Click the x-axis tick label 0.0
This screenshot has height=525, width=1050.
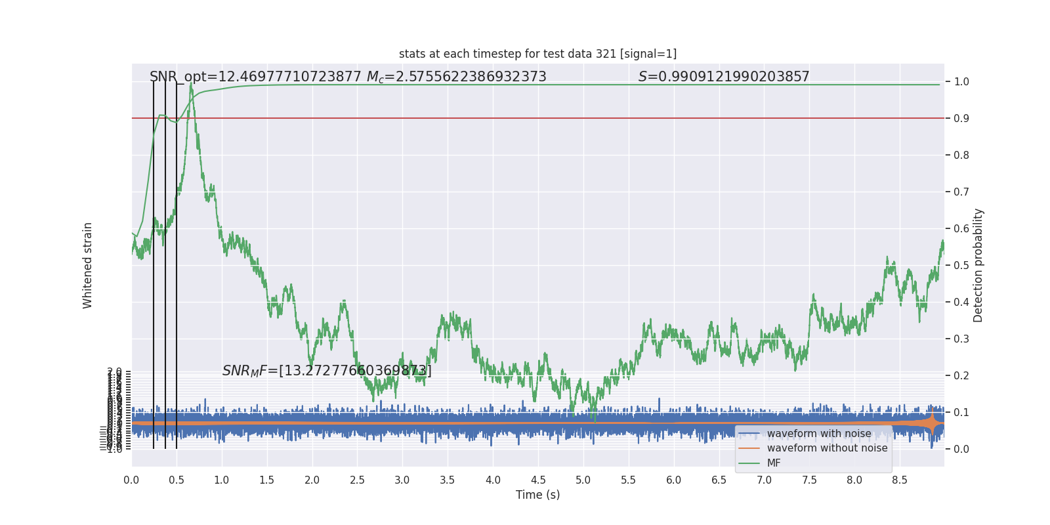131,480
